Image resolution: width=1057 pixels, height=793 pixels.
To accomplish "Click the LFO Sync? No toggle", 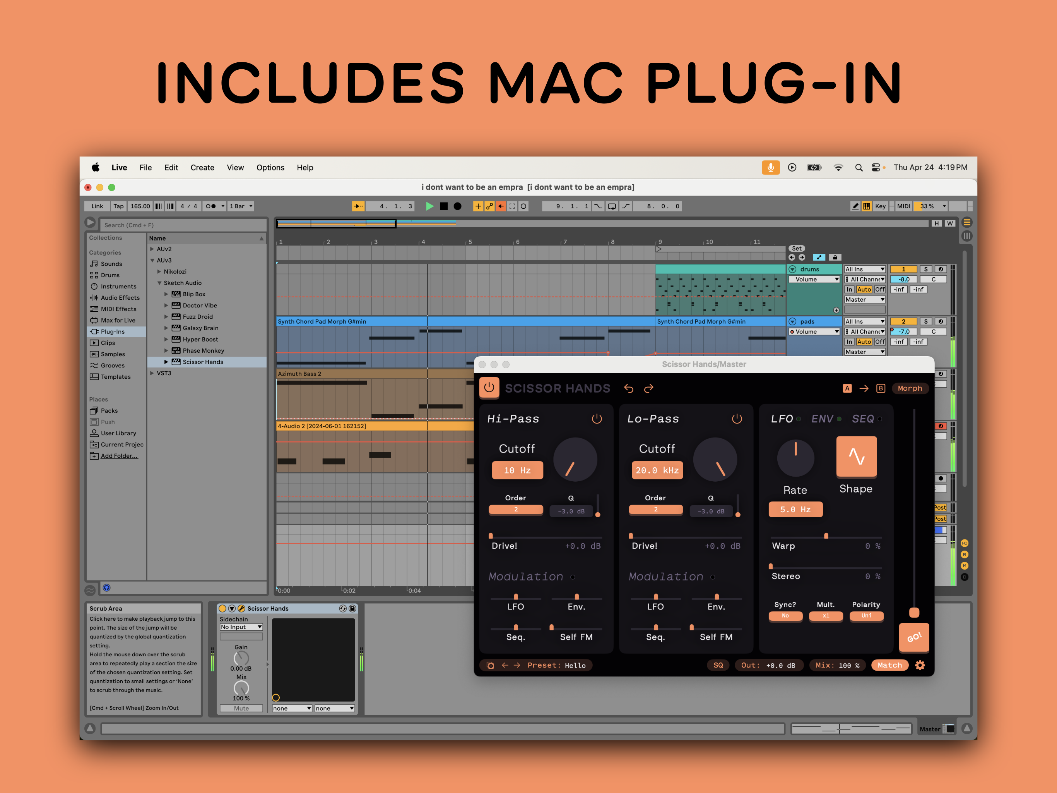I will (x=785, y=616).
